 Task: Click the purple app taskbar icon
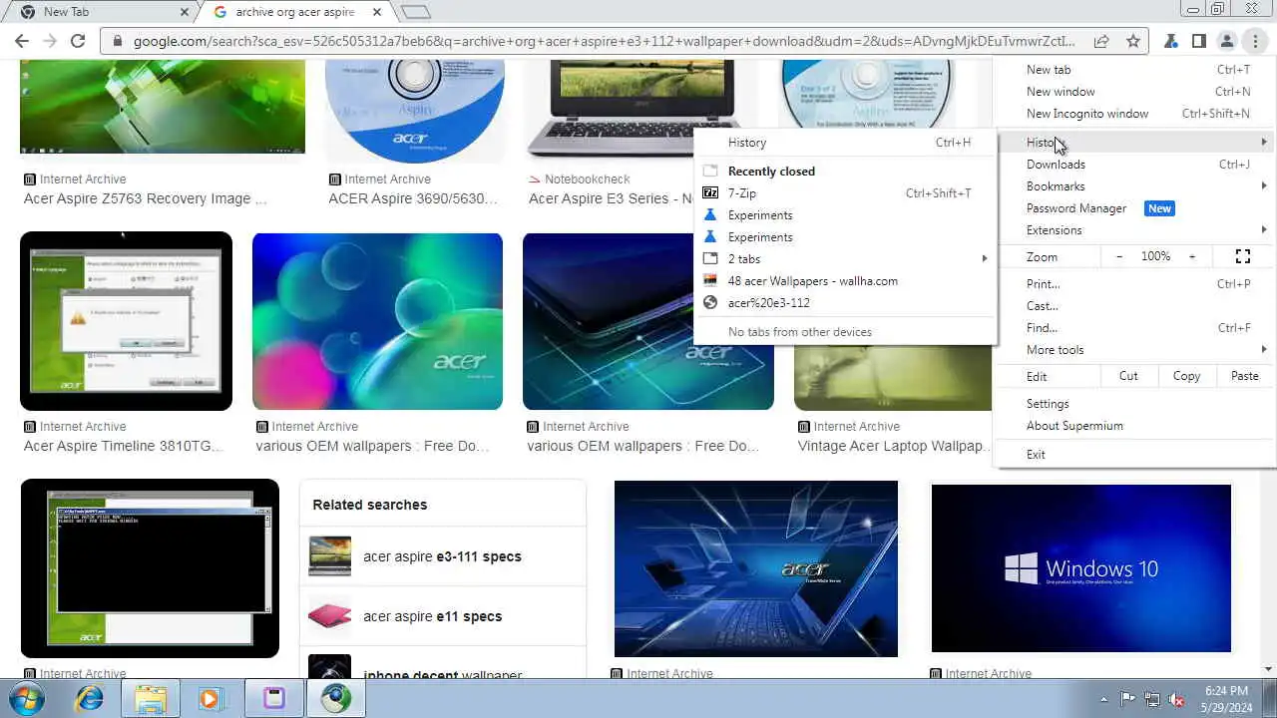[274, 698]
